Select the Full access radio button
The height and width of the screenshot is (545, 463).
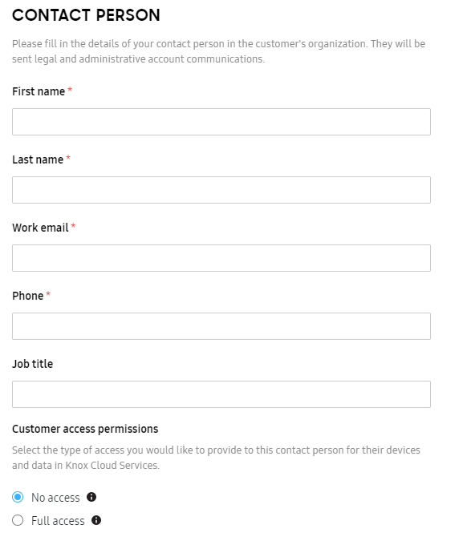point(18,520)
